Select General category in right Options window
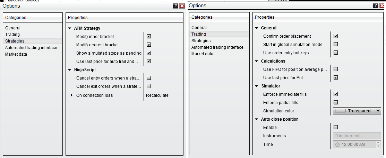This screenshot has height=158, width=386. coord(199,28)
